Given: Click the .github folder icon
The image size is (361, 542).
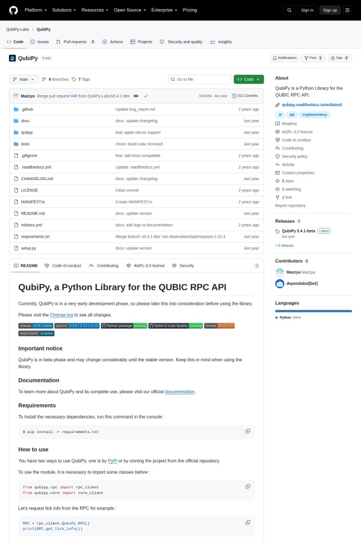Looking at the screenshot, I should (16, 109).
